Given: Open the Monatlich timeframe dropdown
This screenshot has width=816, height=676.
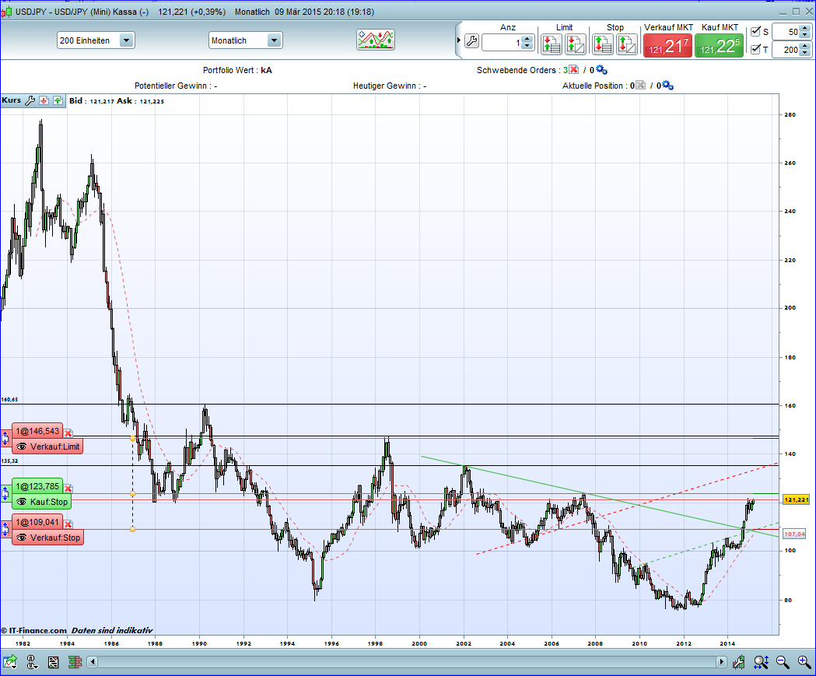Looking at the screenshot, I should (275, 40).
